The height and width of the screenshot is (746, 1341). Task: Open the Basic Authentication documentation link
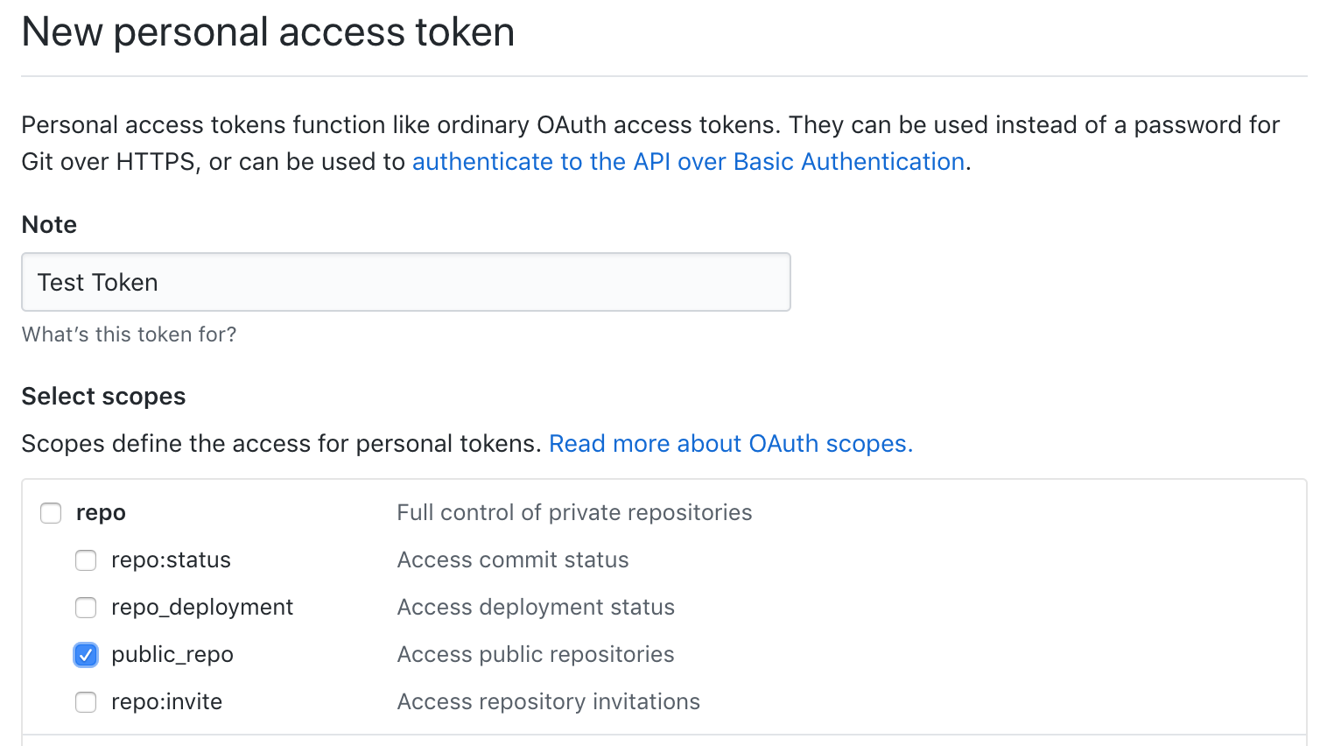(x=688, y=161)
